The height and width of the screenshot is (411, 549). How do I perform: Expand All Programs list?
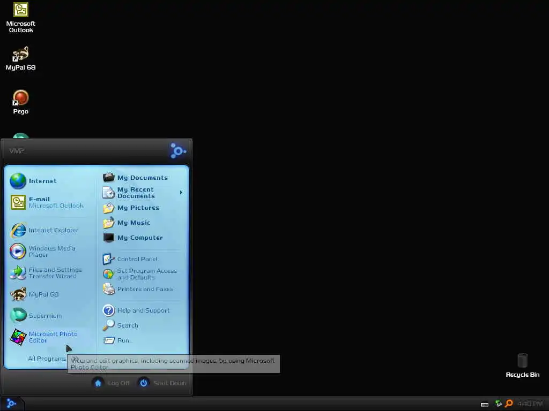tap(47, 359)
